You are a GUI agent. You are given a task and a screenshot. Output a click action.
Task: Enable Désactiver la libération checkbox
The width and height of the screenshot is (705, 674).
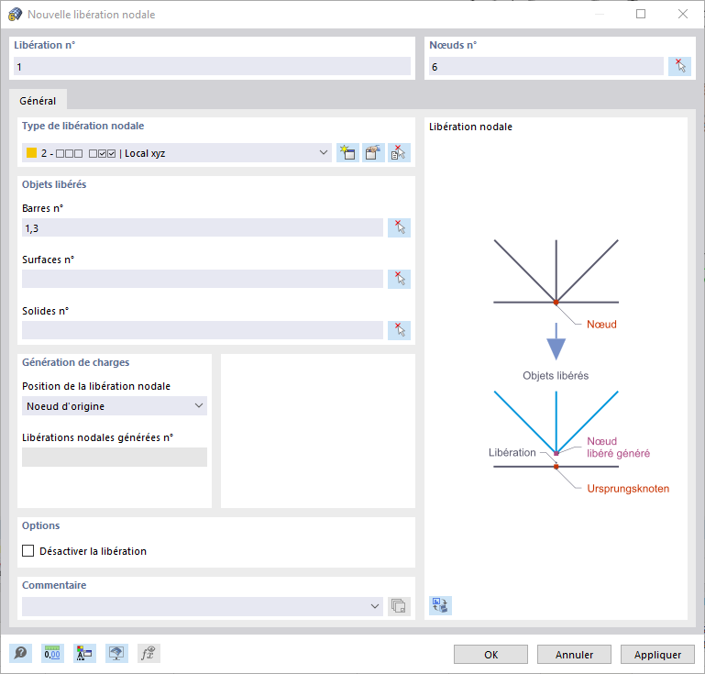[28, 551]
